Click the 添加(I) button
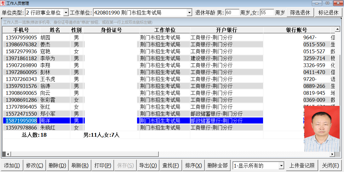 (12, 166)
